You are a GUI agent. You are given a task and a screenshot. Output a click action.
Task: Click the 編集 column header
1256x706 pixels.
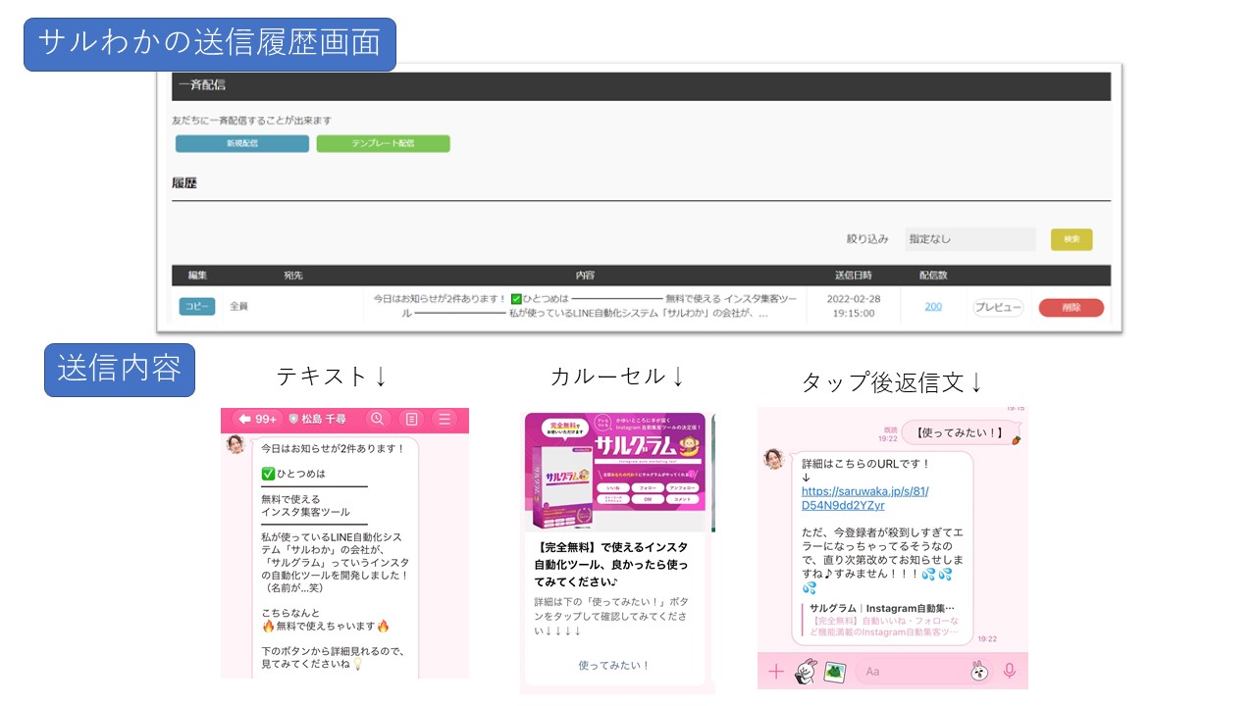(x=197, y=276)
